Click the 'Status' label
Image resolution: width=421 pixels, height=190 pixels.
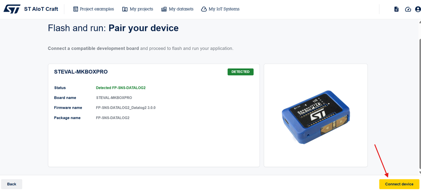pos(60,88)
